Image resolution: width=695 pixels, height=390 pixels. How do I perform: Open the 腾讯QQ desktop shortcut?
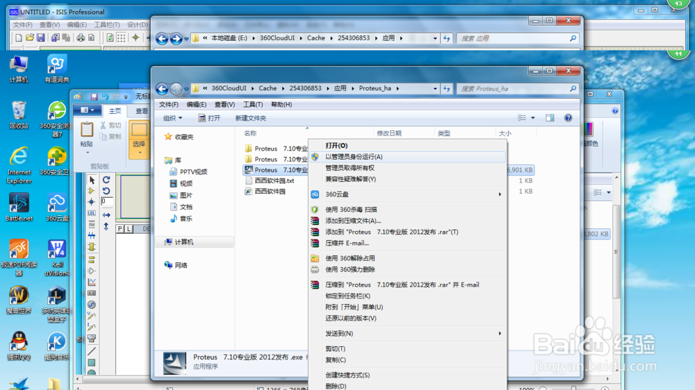tap(19, 346)
